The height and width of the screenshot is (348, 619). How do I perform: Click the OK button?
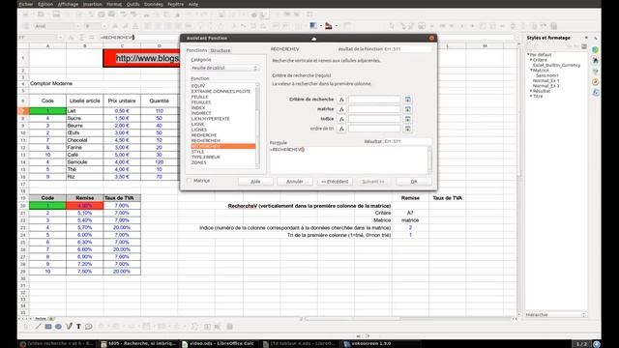(414, 182)
